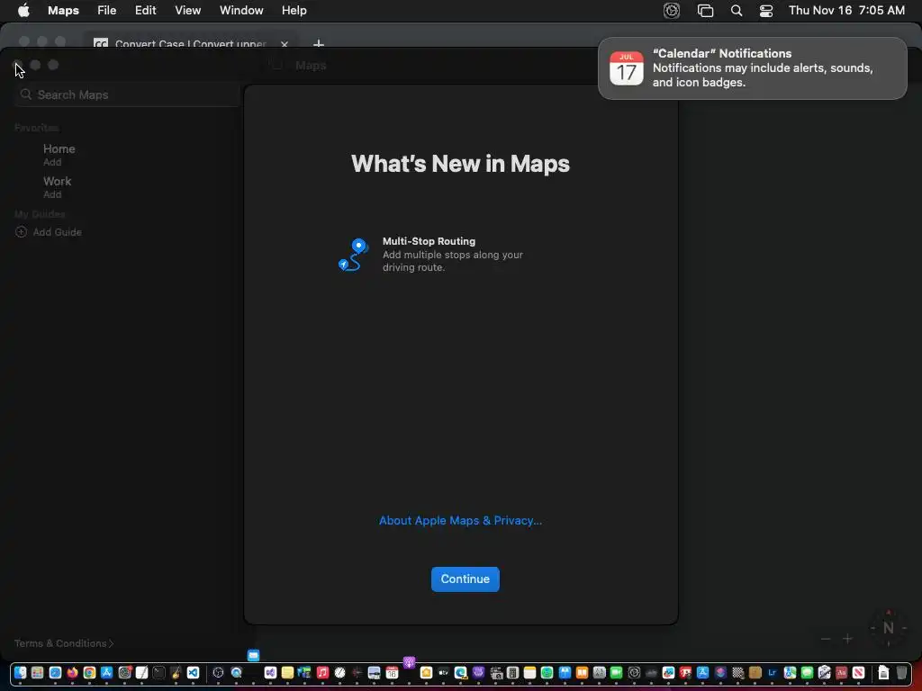The width and height of the screenshot is (922, 691).
Task: Open Control Center in menu bar
Action: coord(765,11)
